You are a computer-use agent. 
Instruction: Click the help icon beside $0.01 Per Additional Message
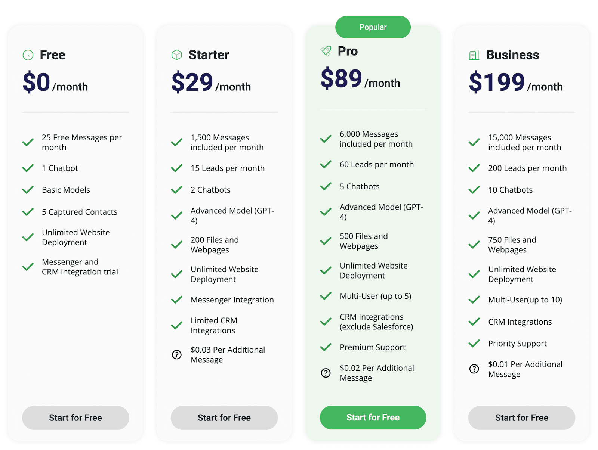[x=474, y=369]
